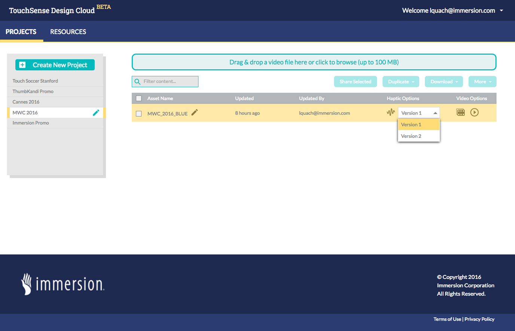This screenshot has height=331, width=515.
Task: Click the plus icon on Create New Project
Action: pyautogui.click(x=22, y=65)
